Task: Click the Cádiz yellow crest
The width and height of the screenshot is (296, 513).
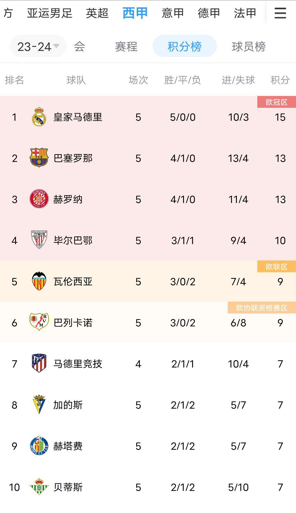Action: tap(39, 404)
